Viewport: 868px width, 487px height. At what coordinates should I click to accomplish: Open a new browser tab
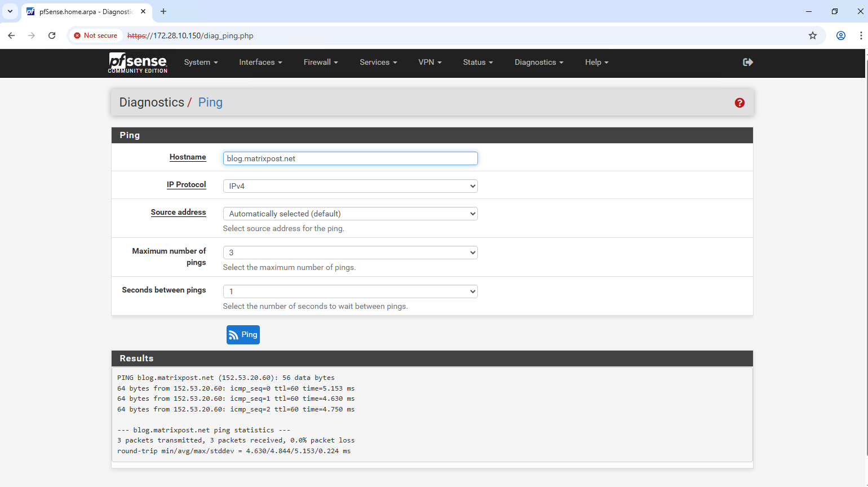pos(163,11)
